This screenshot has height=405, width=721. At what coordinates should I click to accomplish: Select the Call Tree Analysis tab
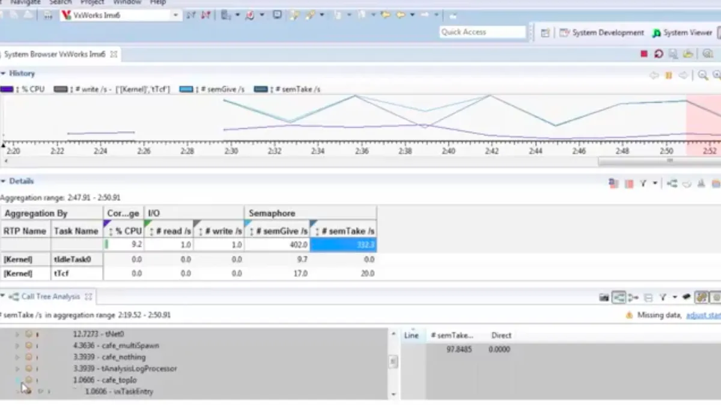click(50, 296)
